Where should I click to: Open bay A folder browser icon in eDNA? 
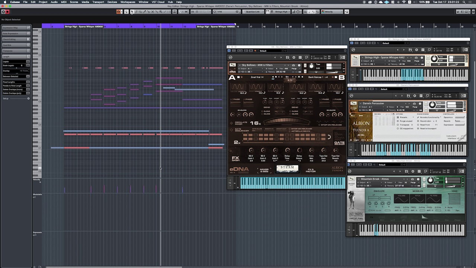(238, 77)
